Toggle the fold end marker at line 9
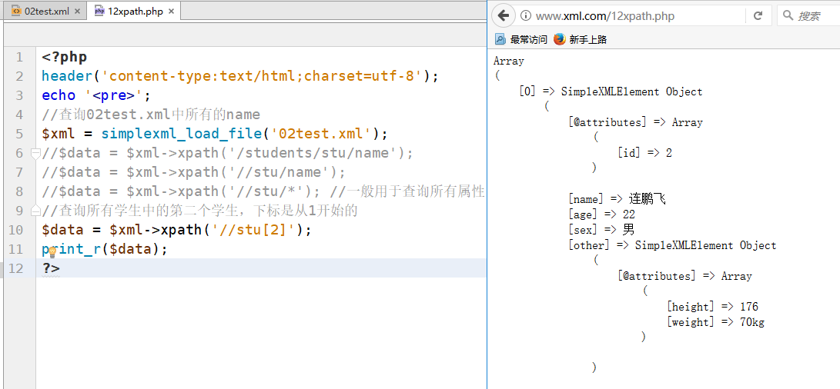The height and width of the screenshot is (389, 840). pos(35,211)
